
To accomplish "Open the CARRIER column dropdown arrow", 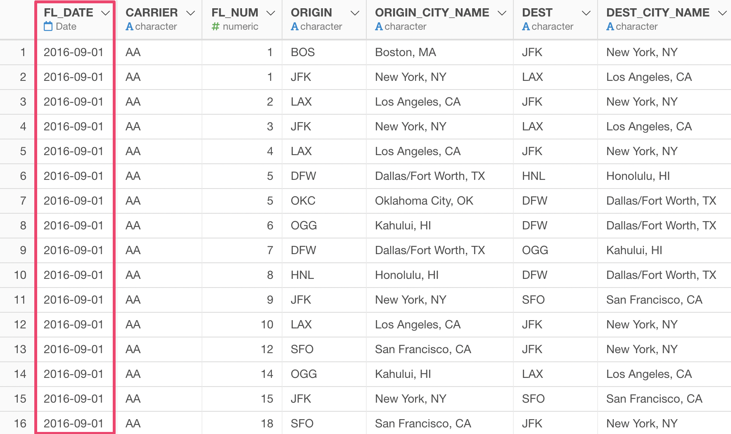I will pyautogui.click(x=190, y=13).
